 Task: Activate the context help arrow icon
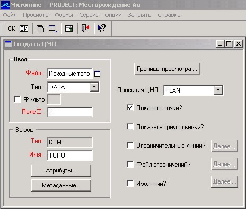point(101,28)
